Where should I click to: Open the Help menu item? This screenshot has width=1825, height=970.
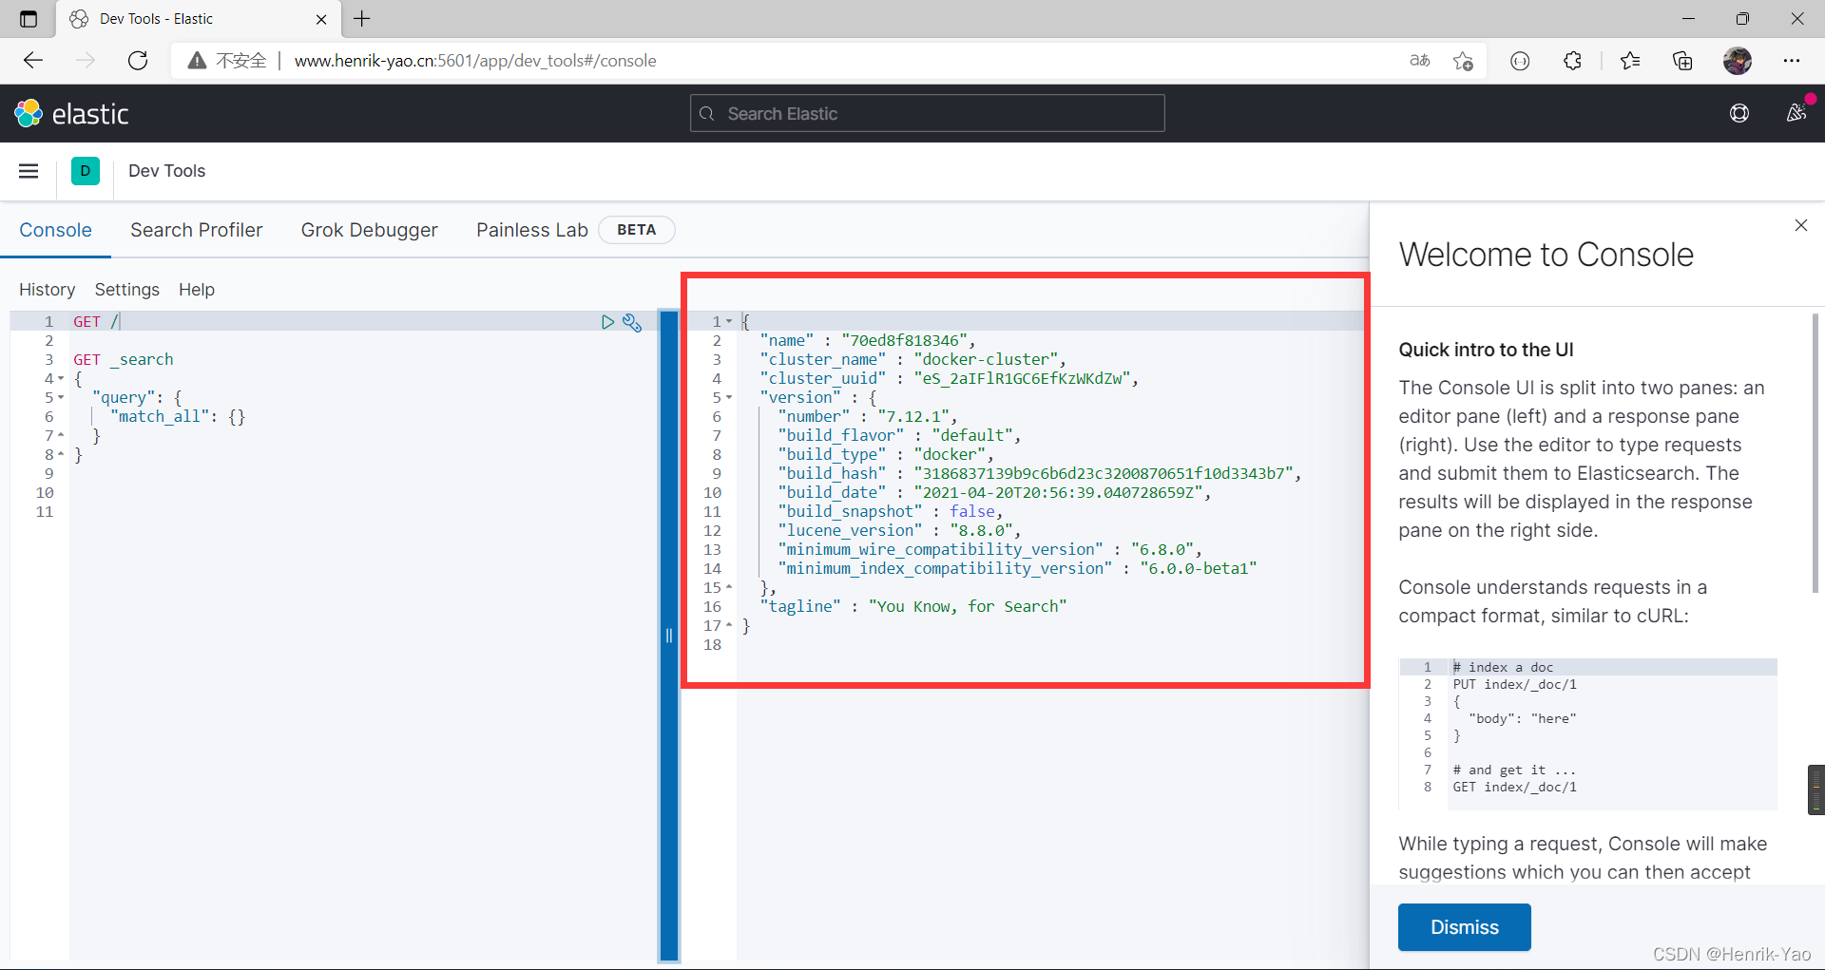[x=197, y=290]
